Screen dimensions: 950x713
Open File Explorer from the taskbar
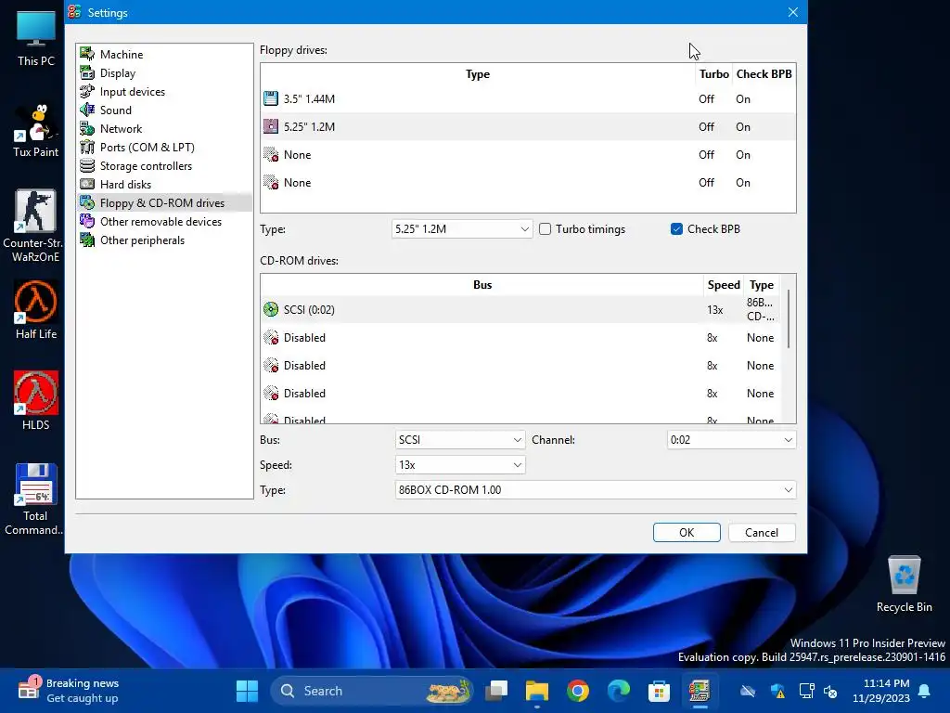(x=537, y=691)
